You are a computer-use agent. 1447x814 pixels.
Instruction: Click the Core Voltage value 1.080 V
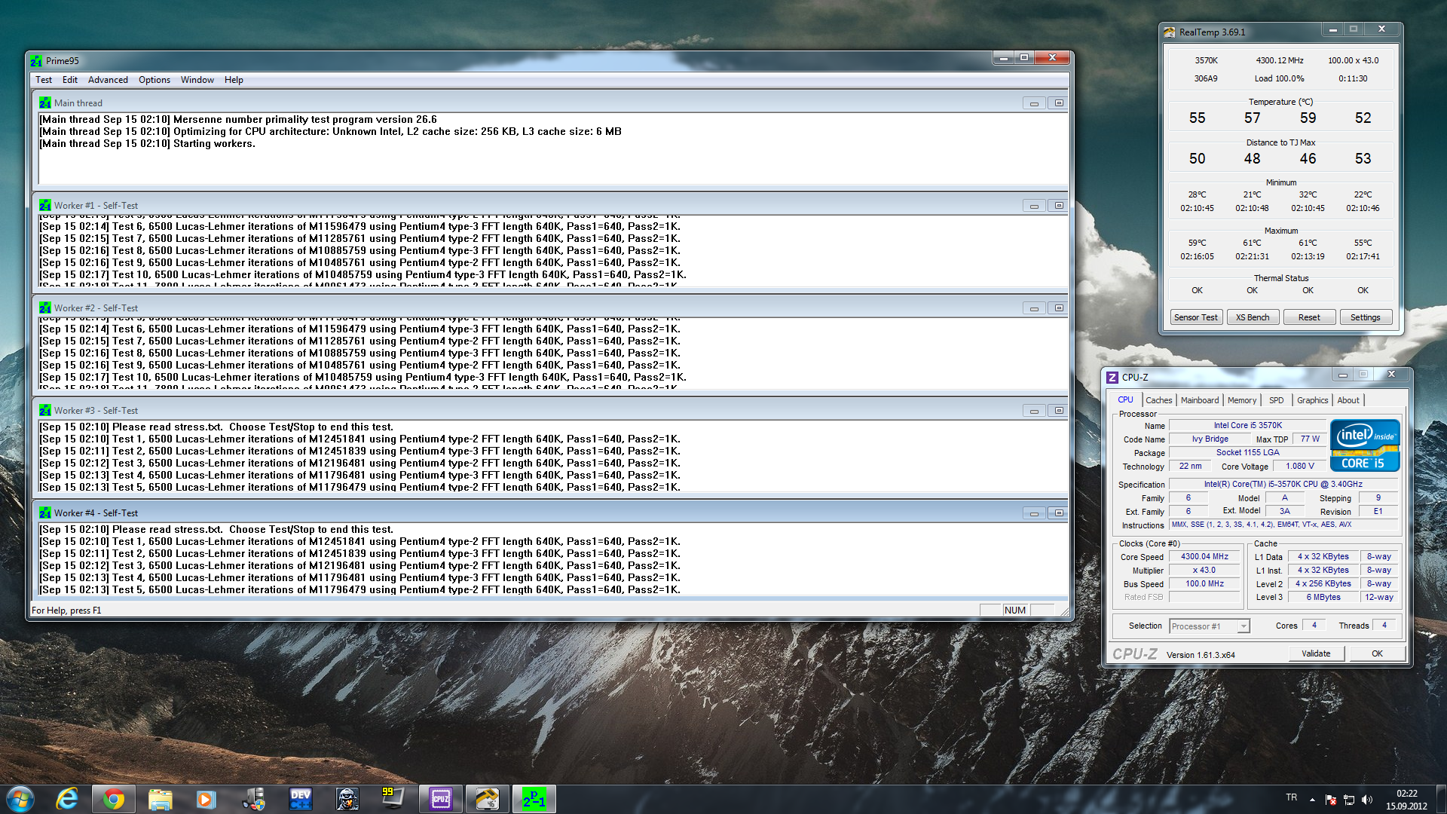click(x=1300, y=467)
